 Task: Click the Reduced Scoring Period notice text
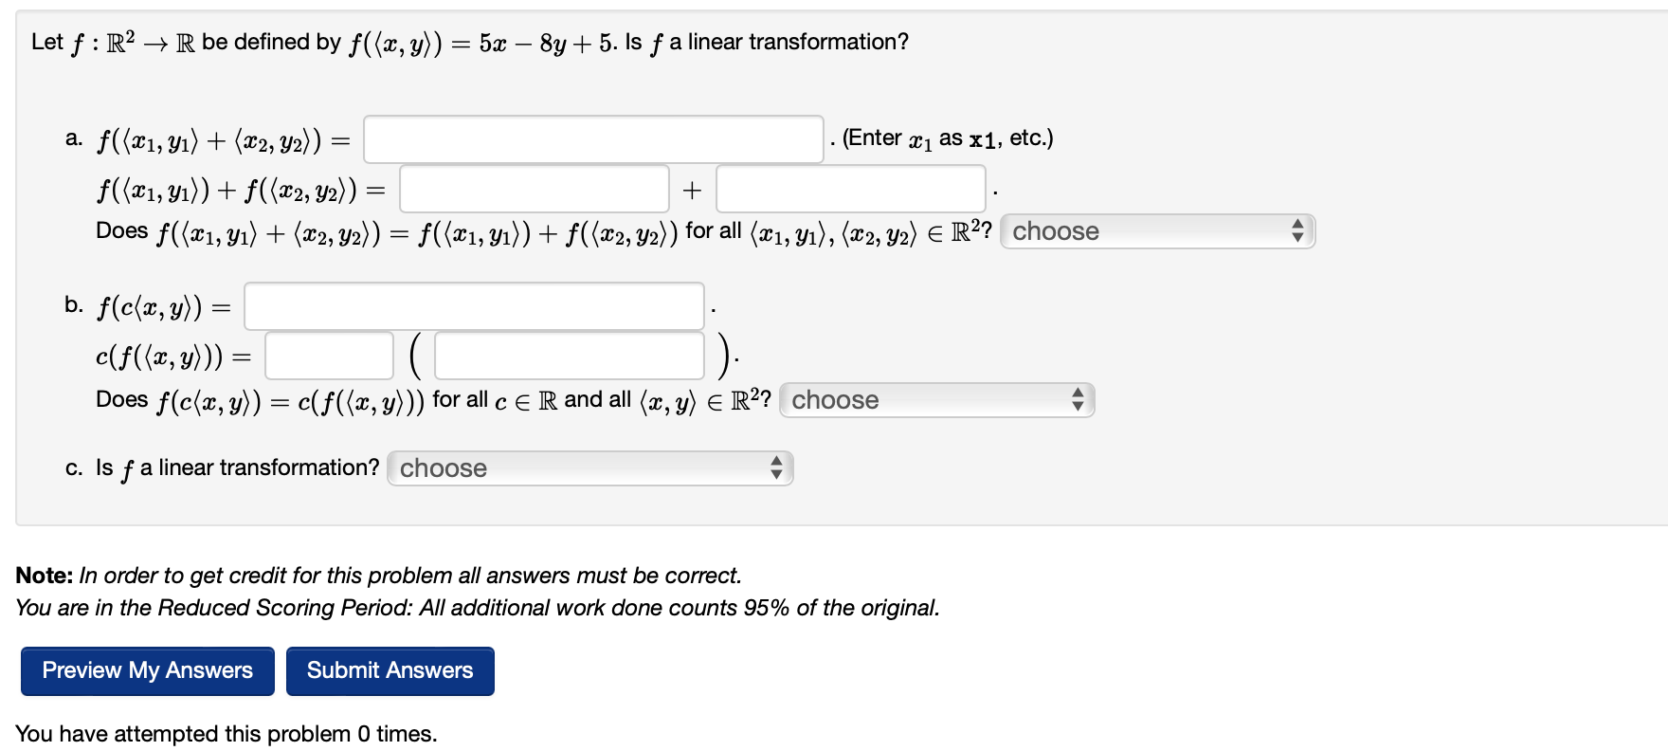(x=479, y=608)
